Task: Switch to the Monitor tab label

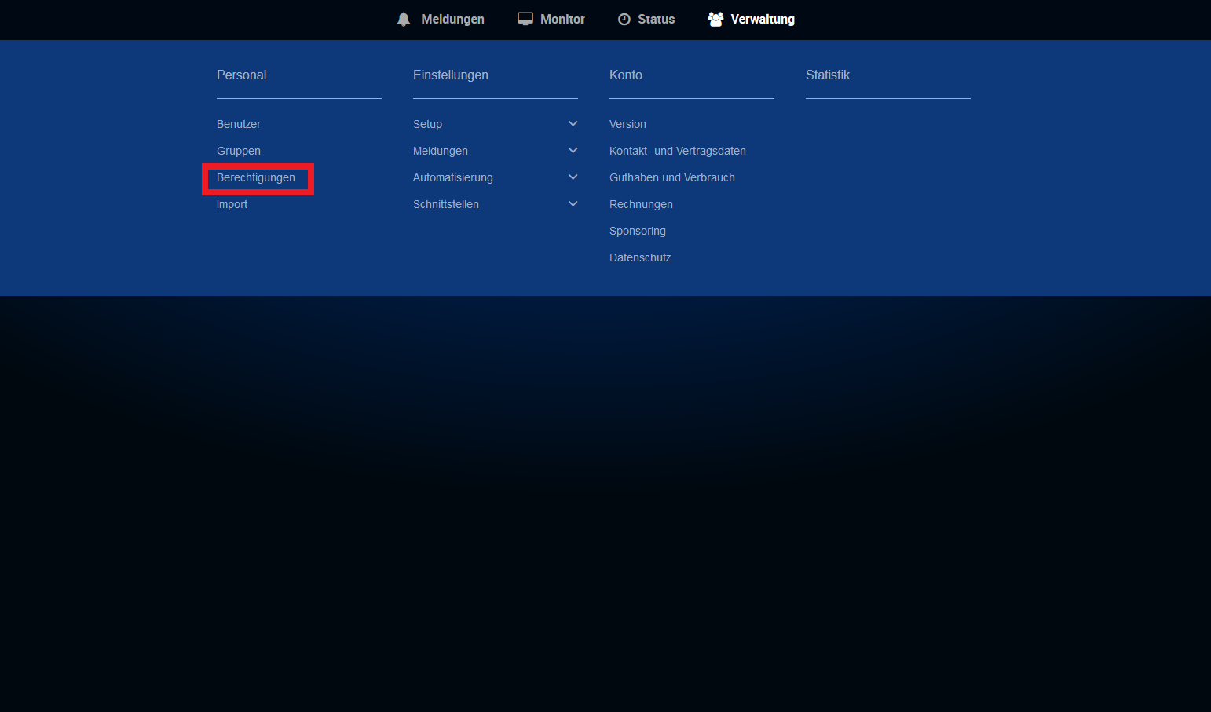Action: (562, 19)
